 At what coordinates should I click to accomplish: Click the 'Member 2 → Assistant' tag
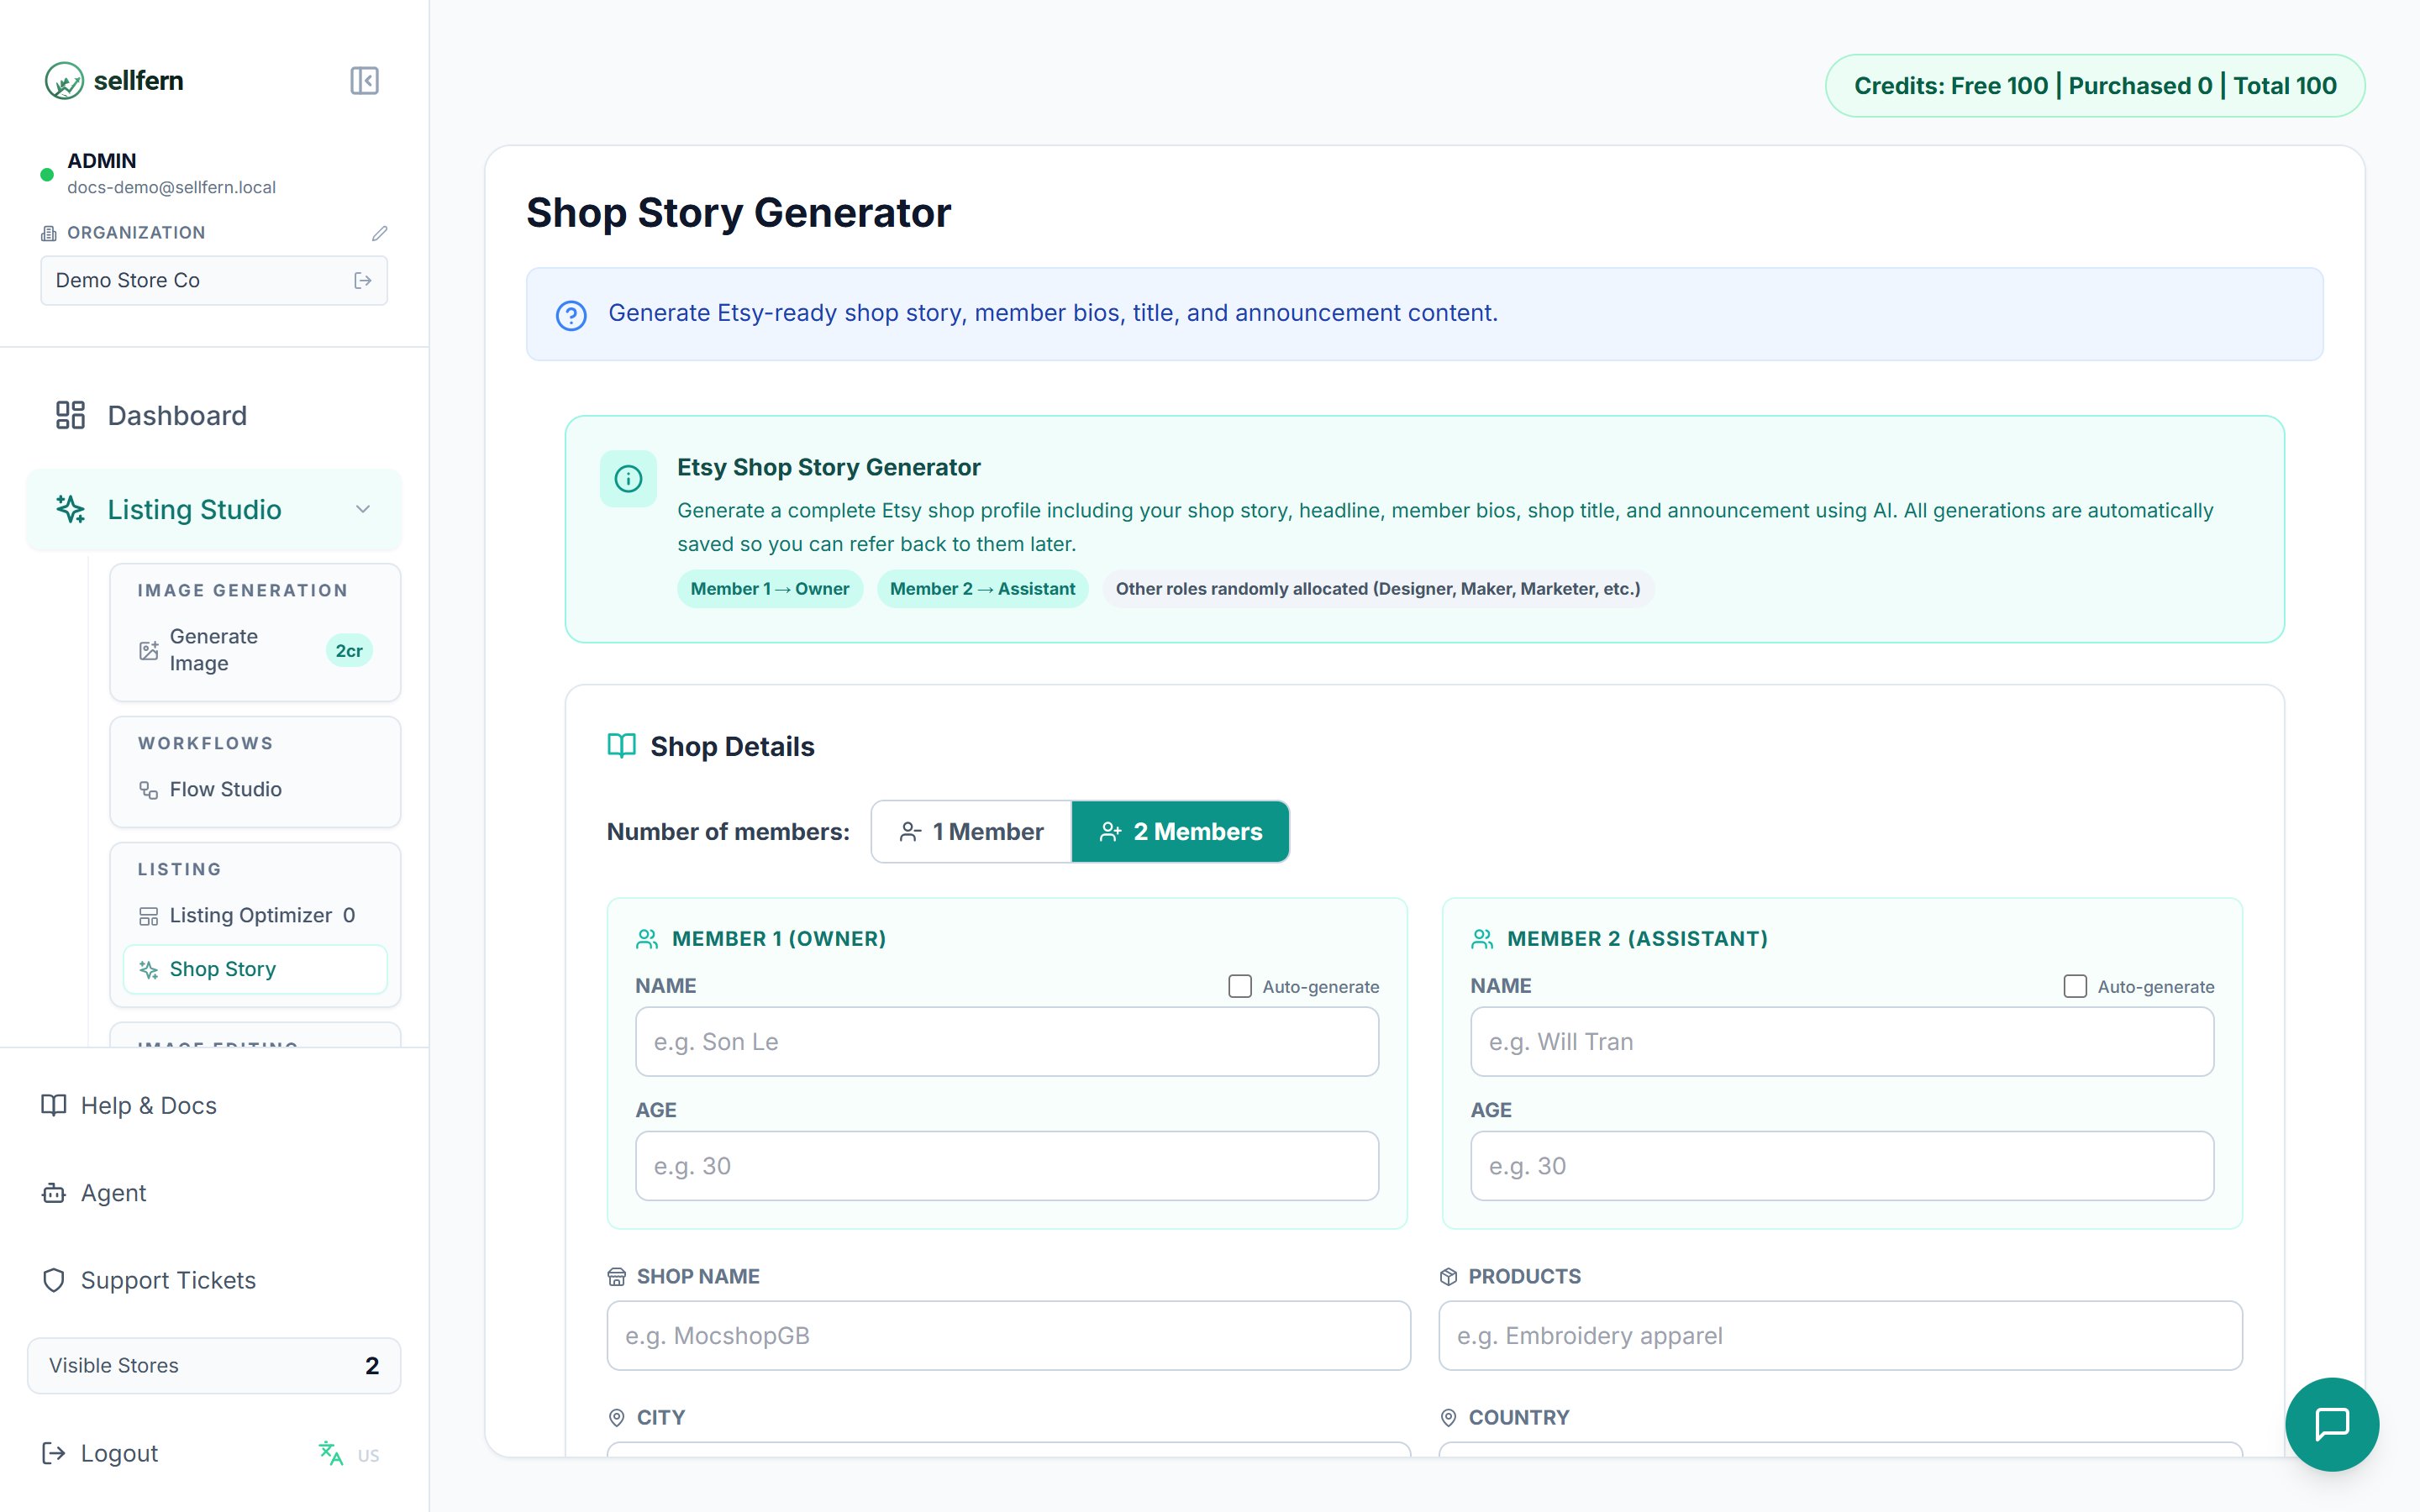tap(982, 589)
